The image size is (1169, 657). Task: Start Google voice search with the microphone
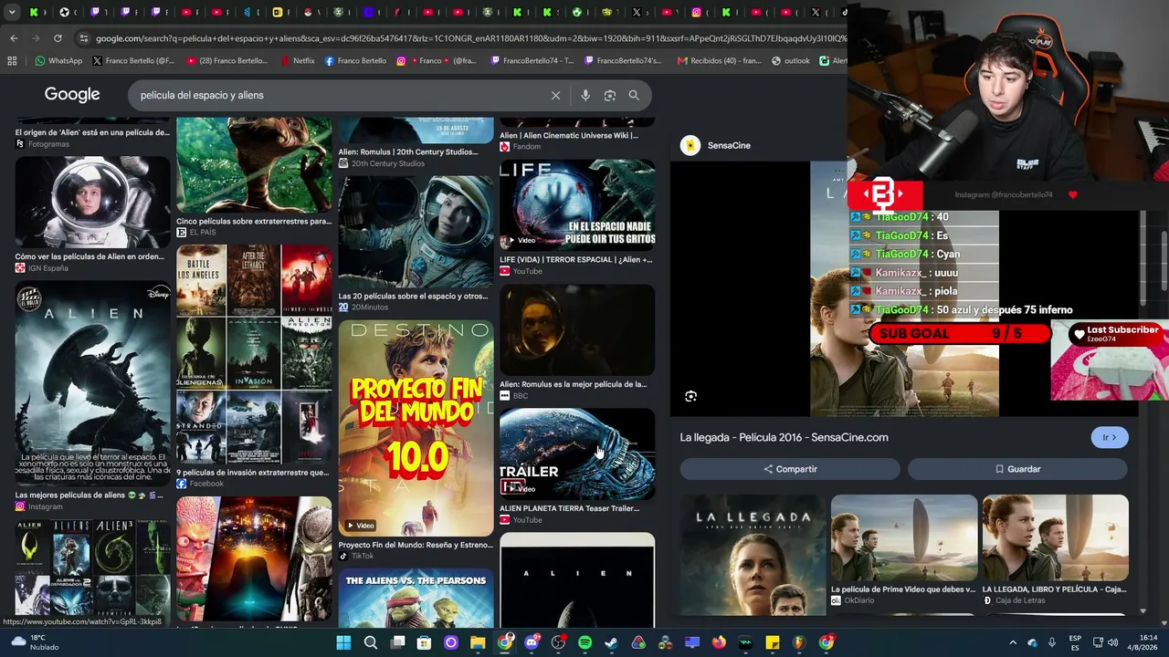tap(585, 95)
